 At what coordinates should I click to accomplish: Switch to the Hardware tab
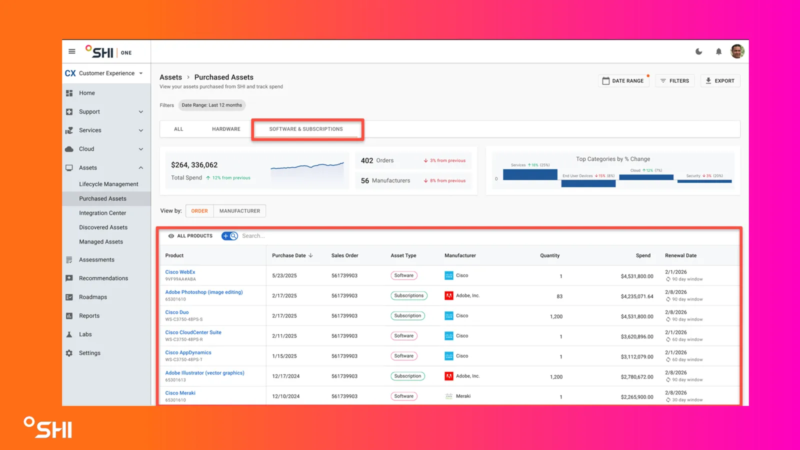(226, 129)
